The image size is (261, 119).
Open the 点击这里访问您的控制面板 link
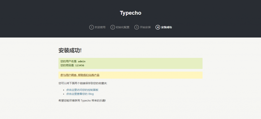[82, 90]
